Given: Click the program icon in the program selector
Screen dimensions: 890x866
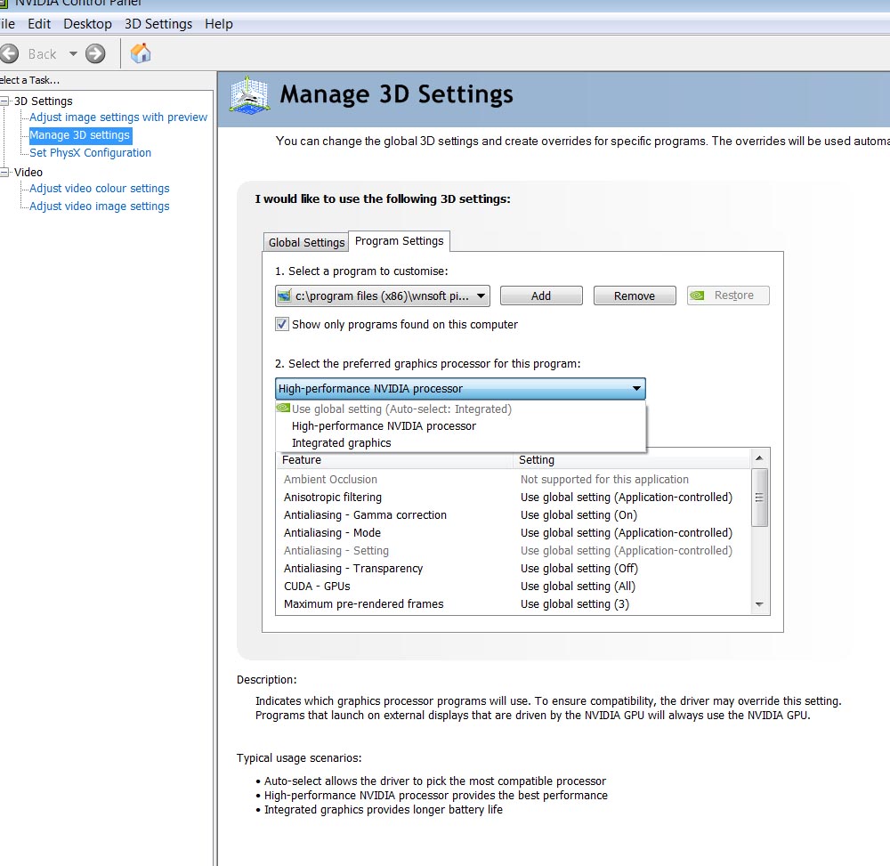Looking at the screenshot, I should (x=285, y=295).
